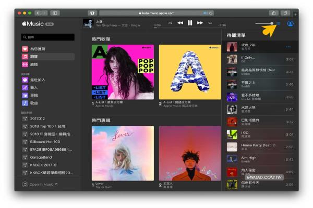Click the 3:23 duration queue row
Viewport: 313px width, 208px height.
point(260,72)
